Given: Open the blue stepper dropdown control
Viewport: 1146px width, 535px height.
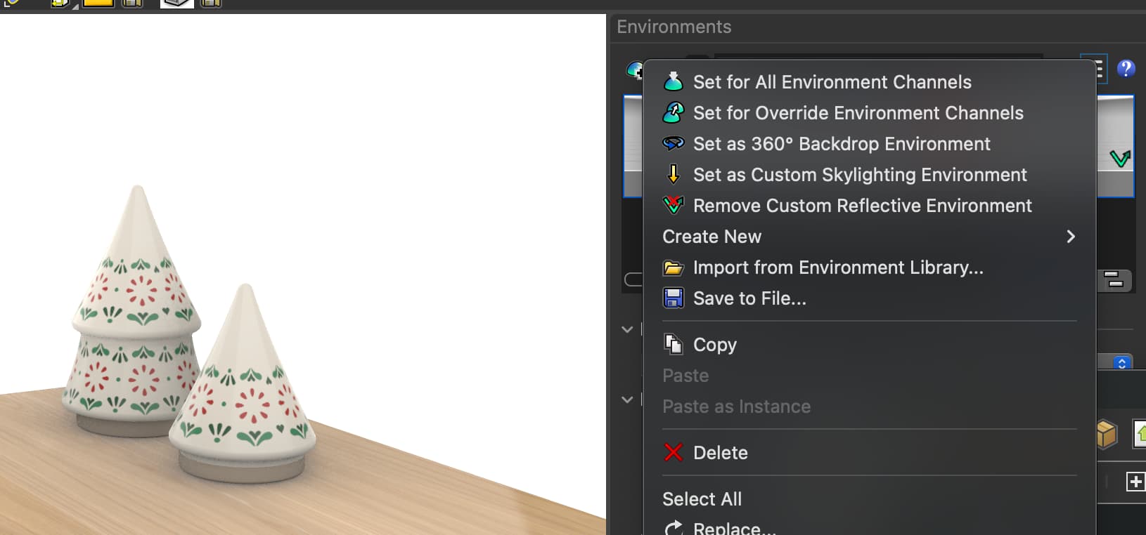Looking at the screenshot, I should [1121, 363].
